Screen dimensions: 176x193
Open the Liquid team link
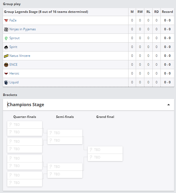(x=14, y=82)
